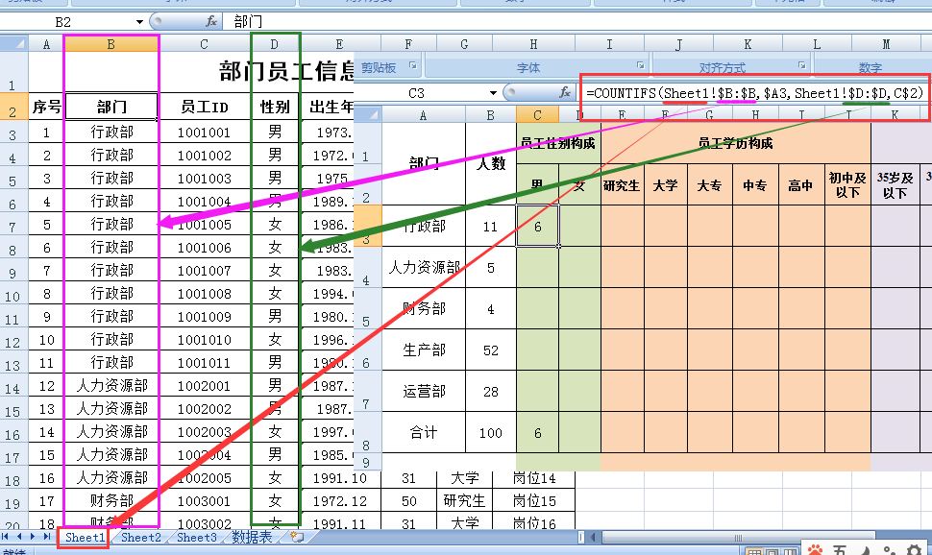Click the Select All corner of the inset sheet
Screen dimensions: 932x555
[x=367, y=114]
